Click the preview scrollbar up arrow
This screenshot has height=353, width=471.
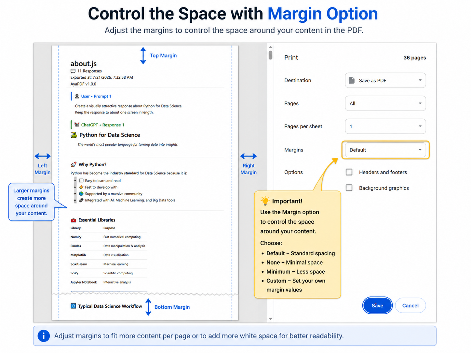[270, 47]
